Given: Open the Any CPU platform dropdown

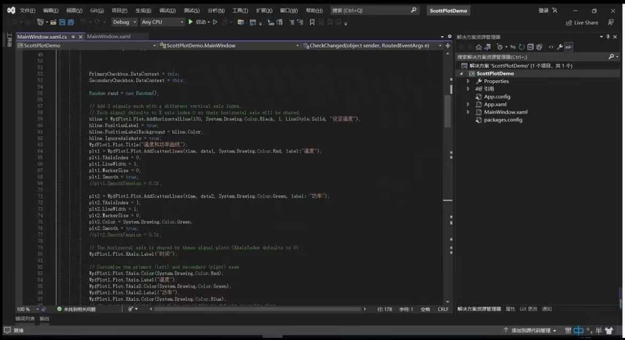Looking at the screenshot, I should click(x=162, y=22).
